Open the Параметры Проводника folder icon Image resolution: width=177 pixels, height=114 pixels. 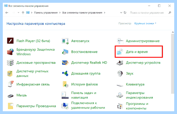coord(11,106)
